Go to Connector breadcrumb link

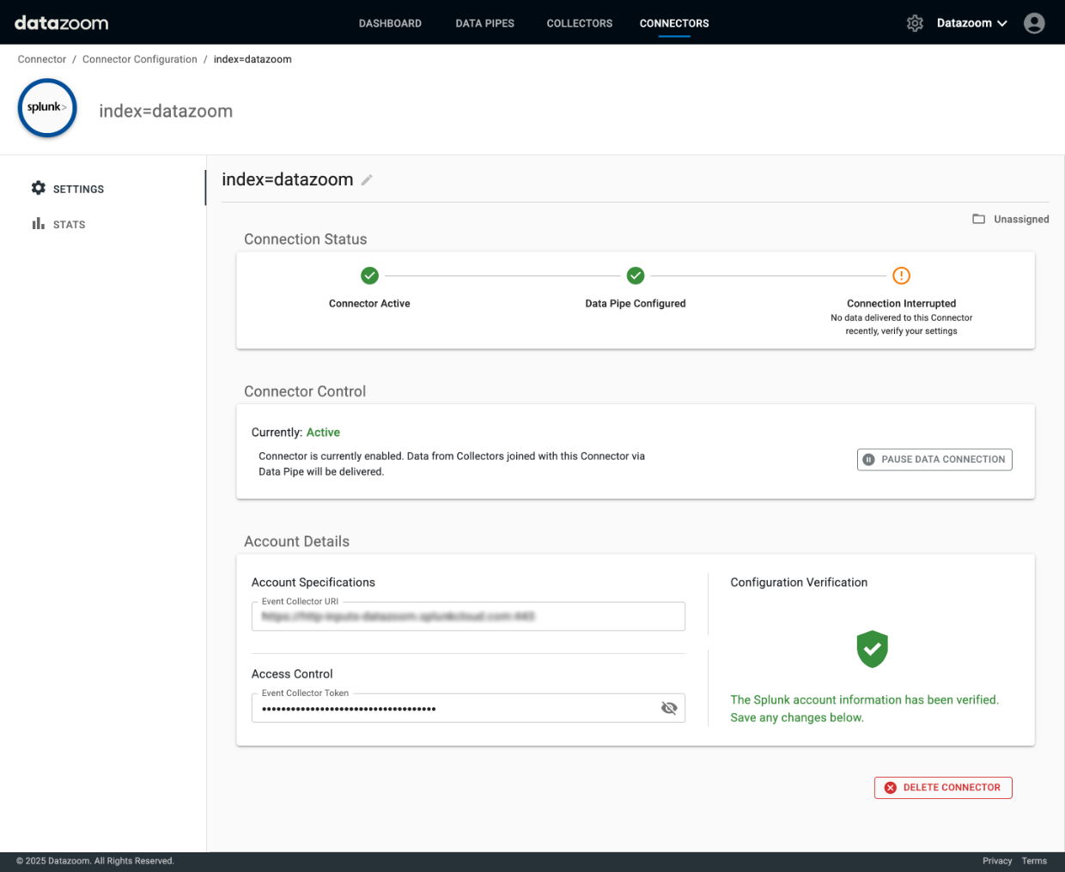click(x=42, y=59)
